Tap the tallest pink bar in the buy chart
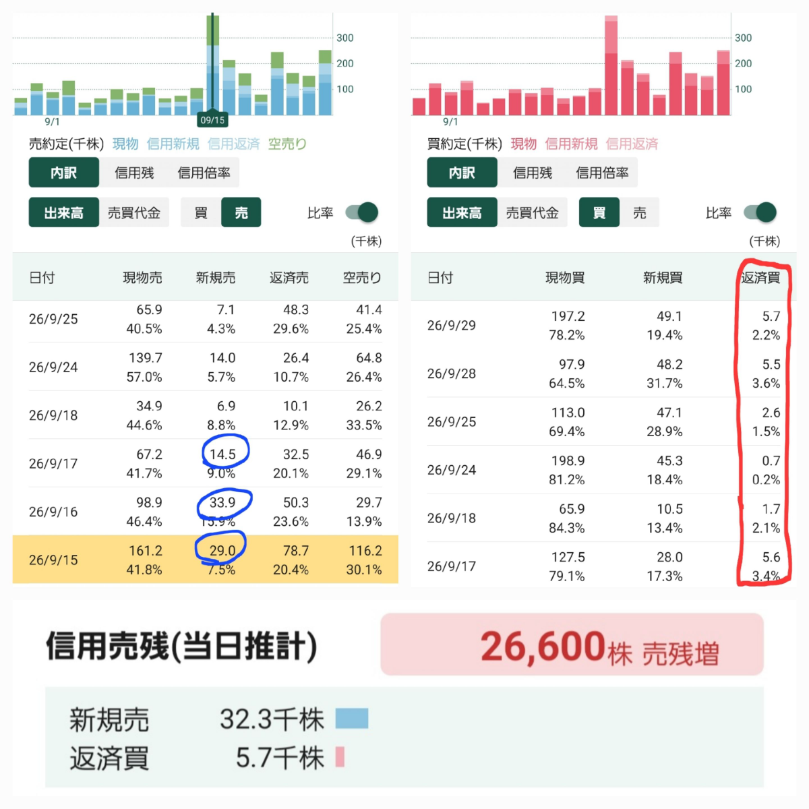 pyautogui.click(x=611, y=65)
